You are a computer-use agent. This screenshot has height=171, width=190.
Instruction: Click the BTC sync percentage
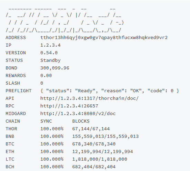pyautogui.click(x=52, y=144)
